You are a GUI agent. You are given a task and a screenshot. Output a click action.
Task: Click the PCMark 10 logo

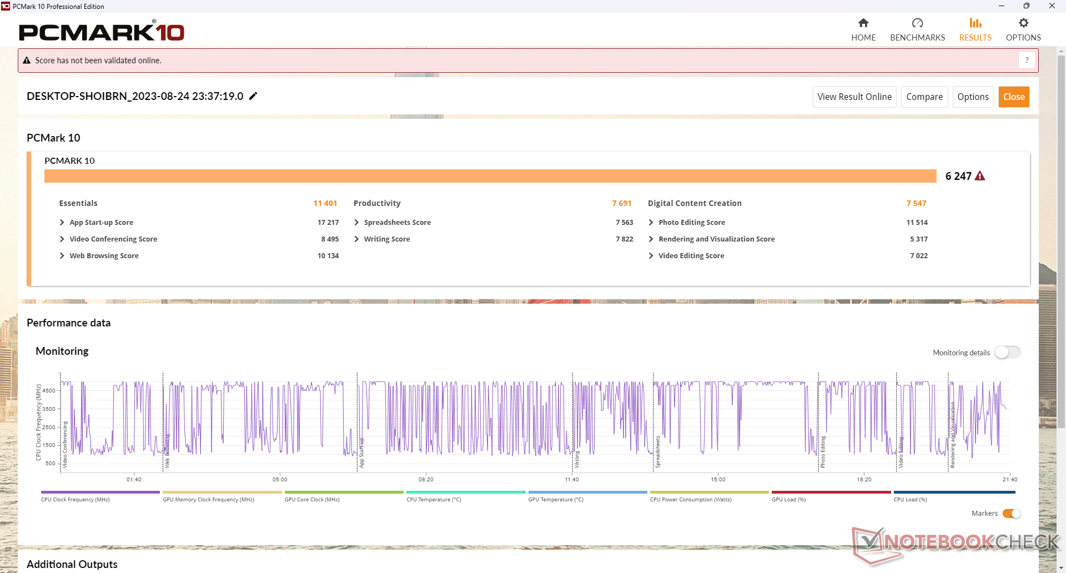pyautogui.click(x=102, y=31)
